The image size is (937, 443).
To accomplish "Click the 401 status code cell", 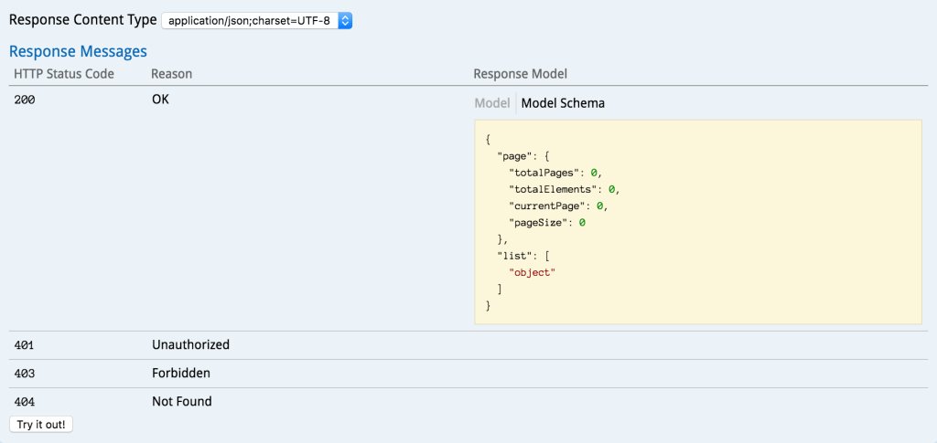I will [x=25, y=345].
